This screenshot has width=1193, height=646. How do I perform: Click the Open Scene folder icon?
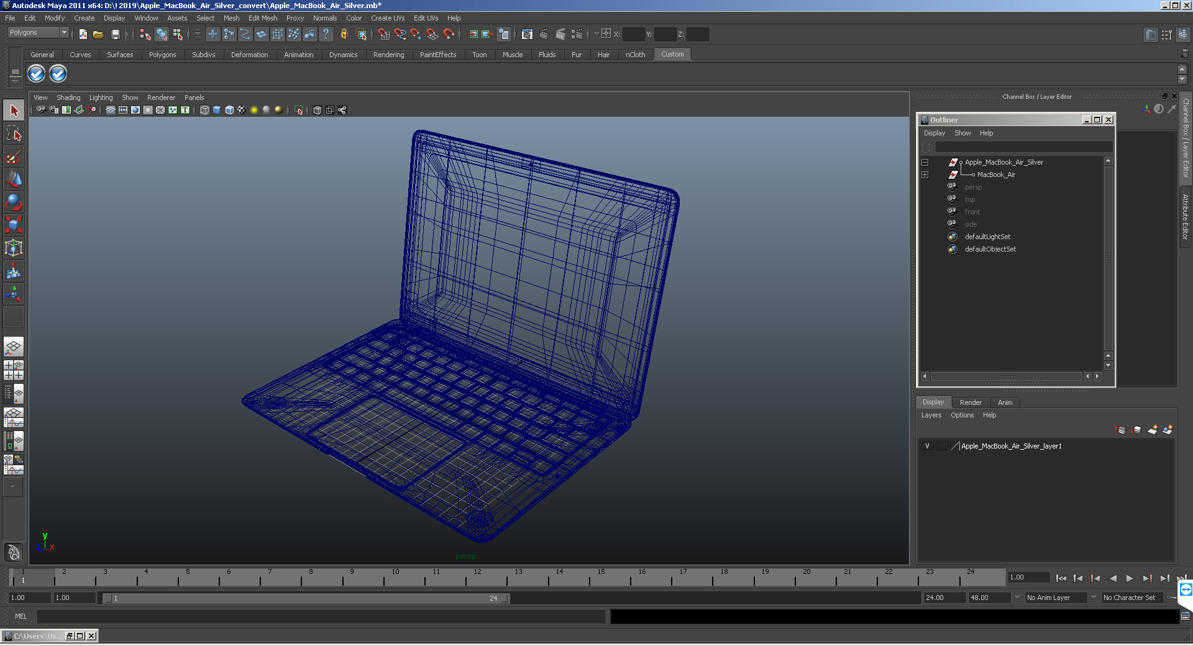98,34
